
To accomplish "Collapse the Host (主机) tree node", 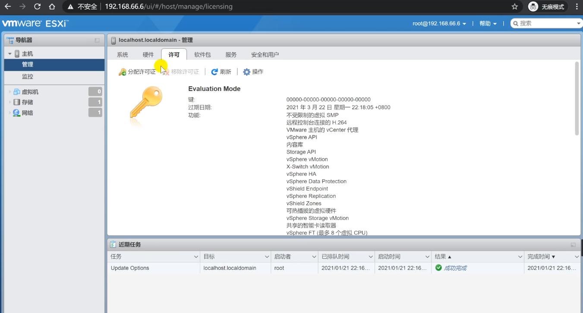I will pos(10,54).
